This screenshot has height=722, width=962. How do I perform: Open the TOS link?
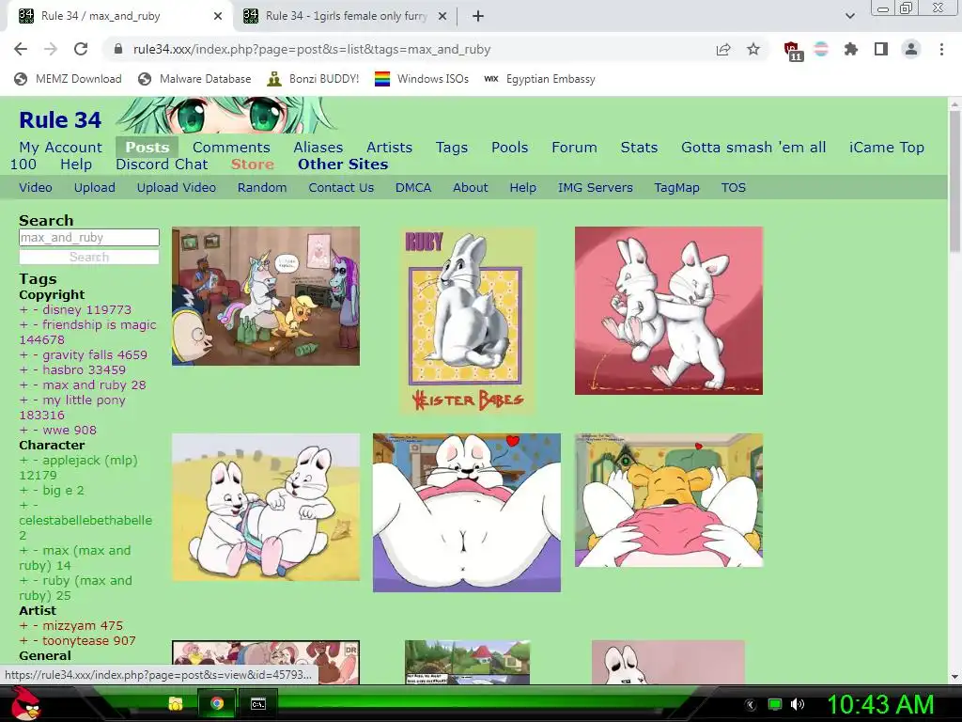[733, 188]
